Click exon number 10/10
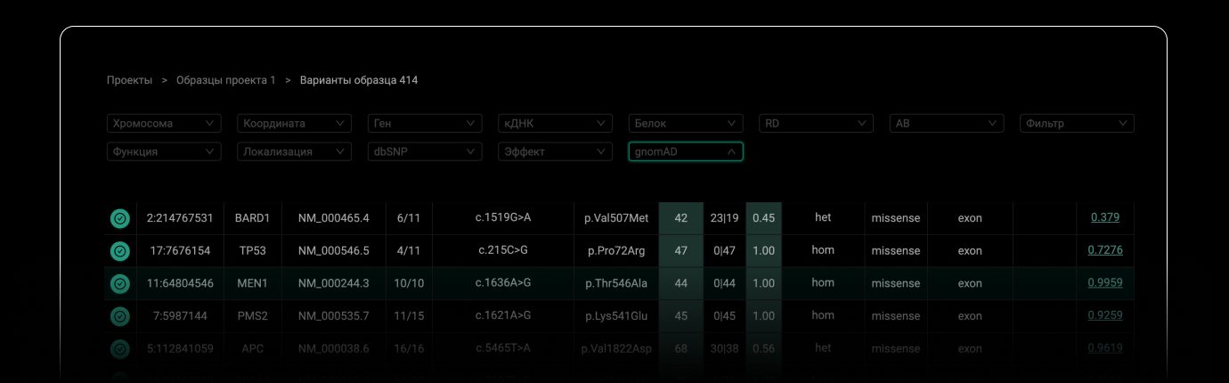This screenshot has height=383, width=1229. pyautogui.click(x=409, y=283)
